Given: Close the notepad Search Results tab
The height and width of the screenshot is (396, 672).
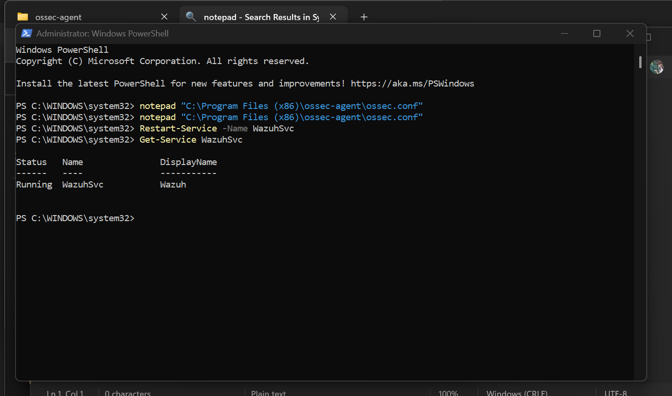Looking at the screenshot, I should [333, 17].
